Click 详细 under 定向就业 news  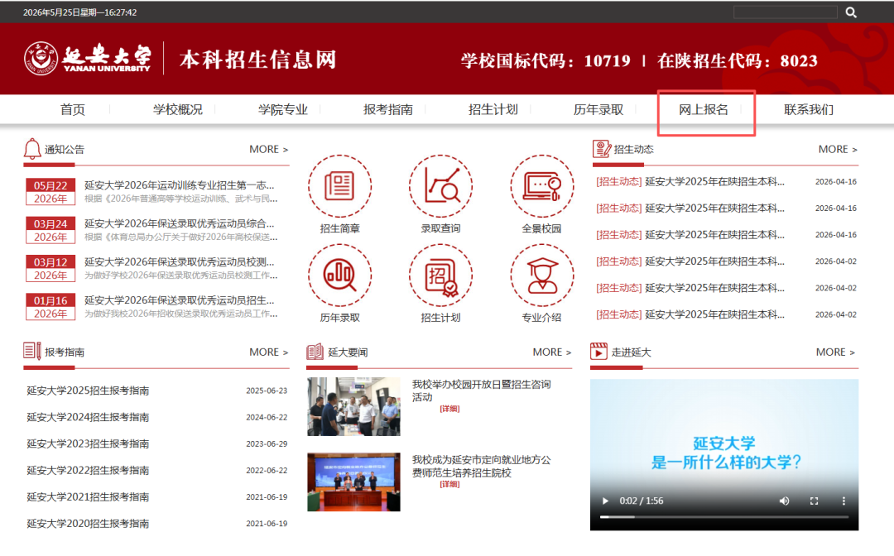pos(449,484)
